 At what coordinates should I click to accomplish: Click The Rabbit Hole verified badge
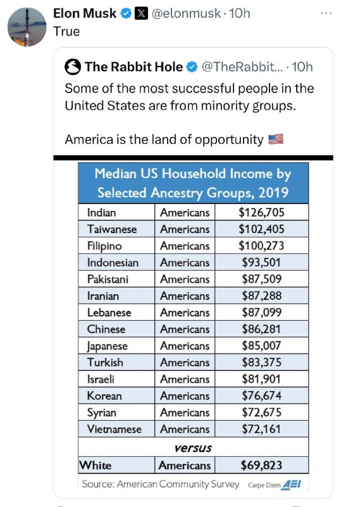coord(192,67)
